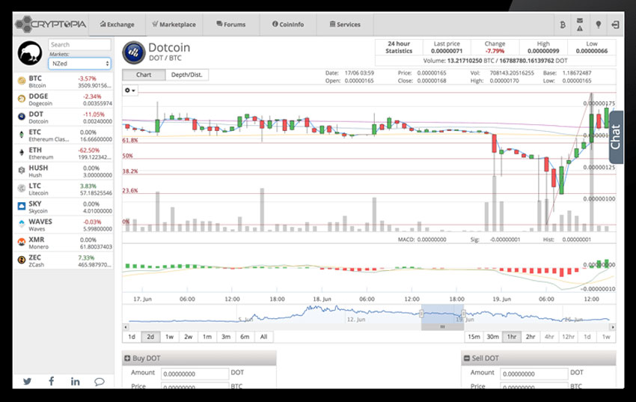This screenshot has height=402, width=636.
Task: Set chart range to All
Action: tap(263, 337)
